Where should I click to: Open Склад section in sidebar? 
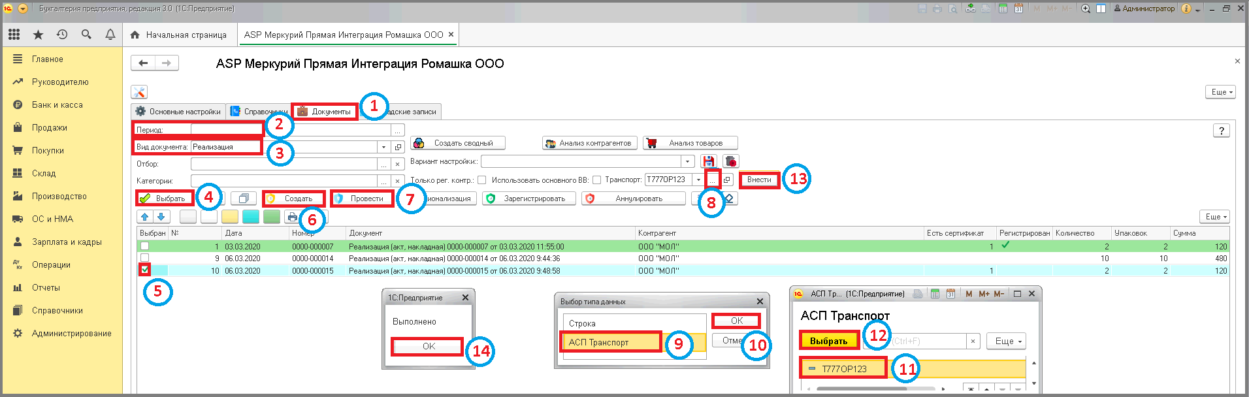(x=44, y=173)
